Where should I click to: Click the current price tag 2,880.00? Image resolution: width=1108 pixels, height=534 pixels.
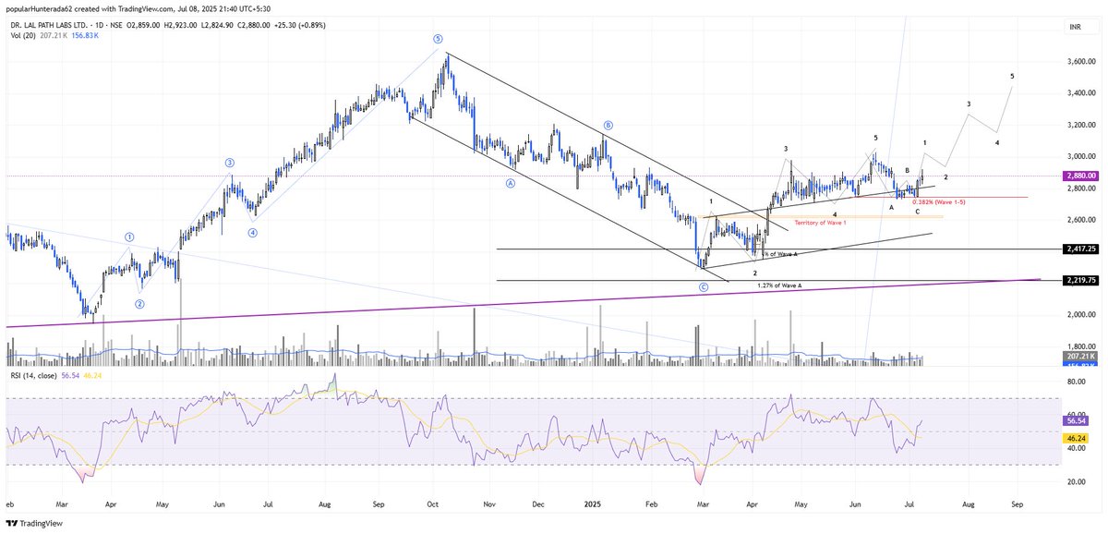(1079, 176)
